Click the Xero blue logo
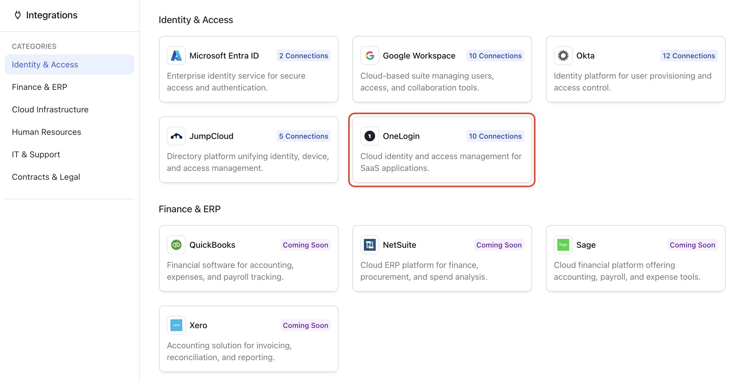 coord(176,325)
